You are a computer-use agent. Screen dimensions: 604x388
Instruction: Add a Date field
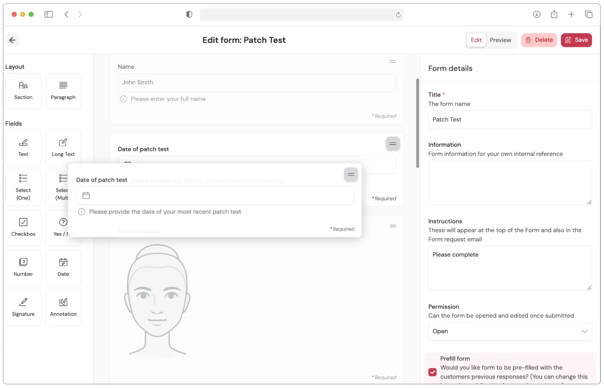[x=63, y=268]
